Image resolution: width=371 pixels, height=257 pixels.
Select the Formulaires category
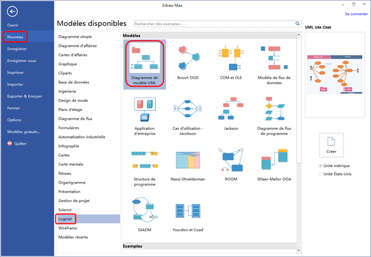[68, 128]
